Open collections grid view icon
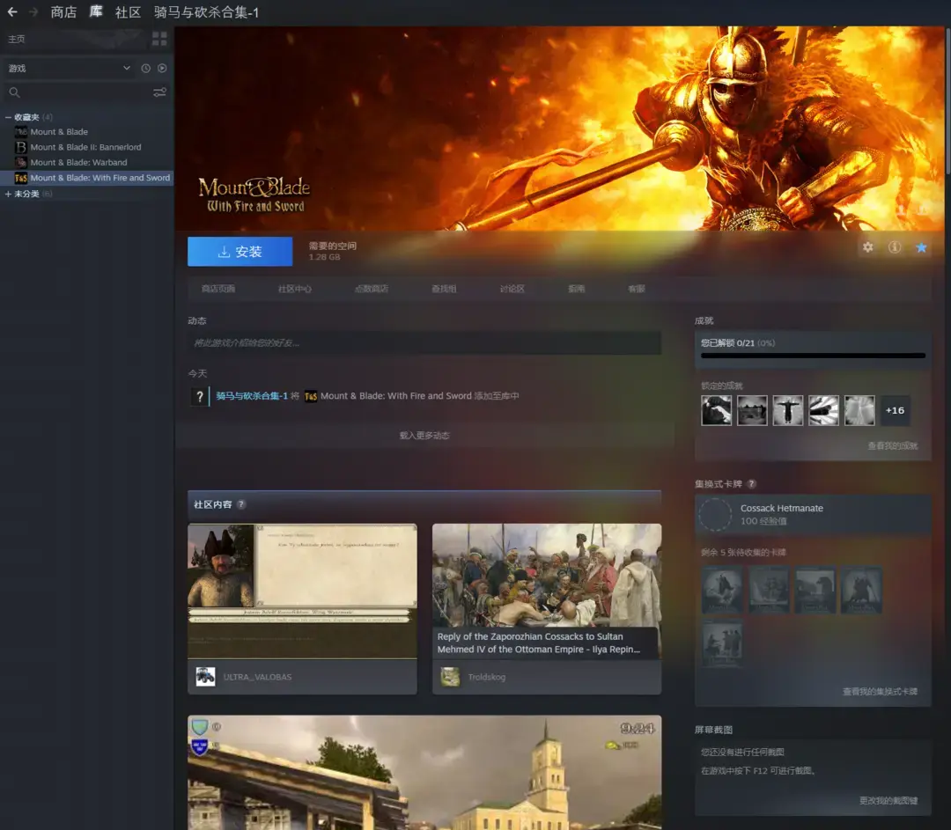This screenshot has width=951, height=830. (x=159, y=39)
